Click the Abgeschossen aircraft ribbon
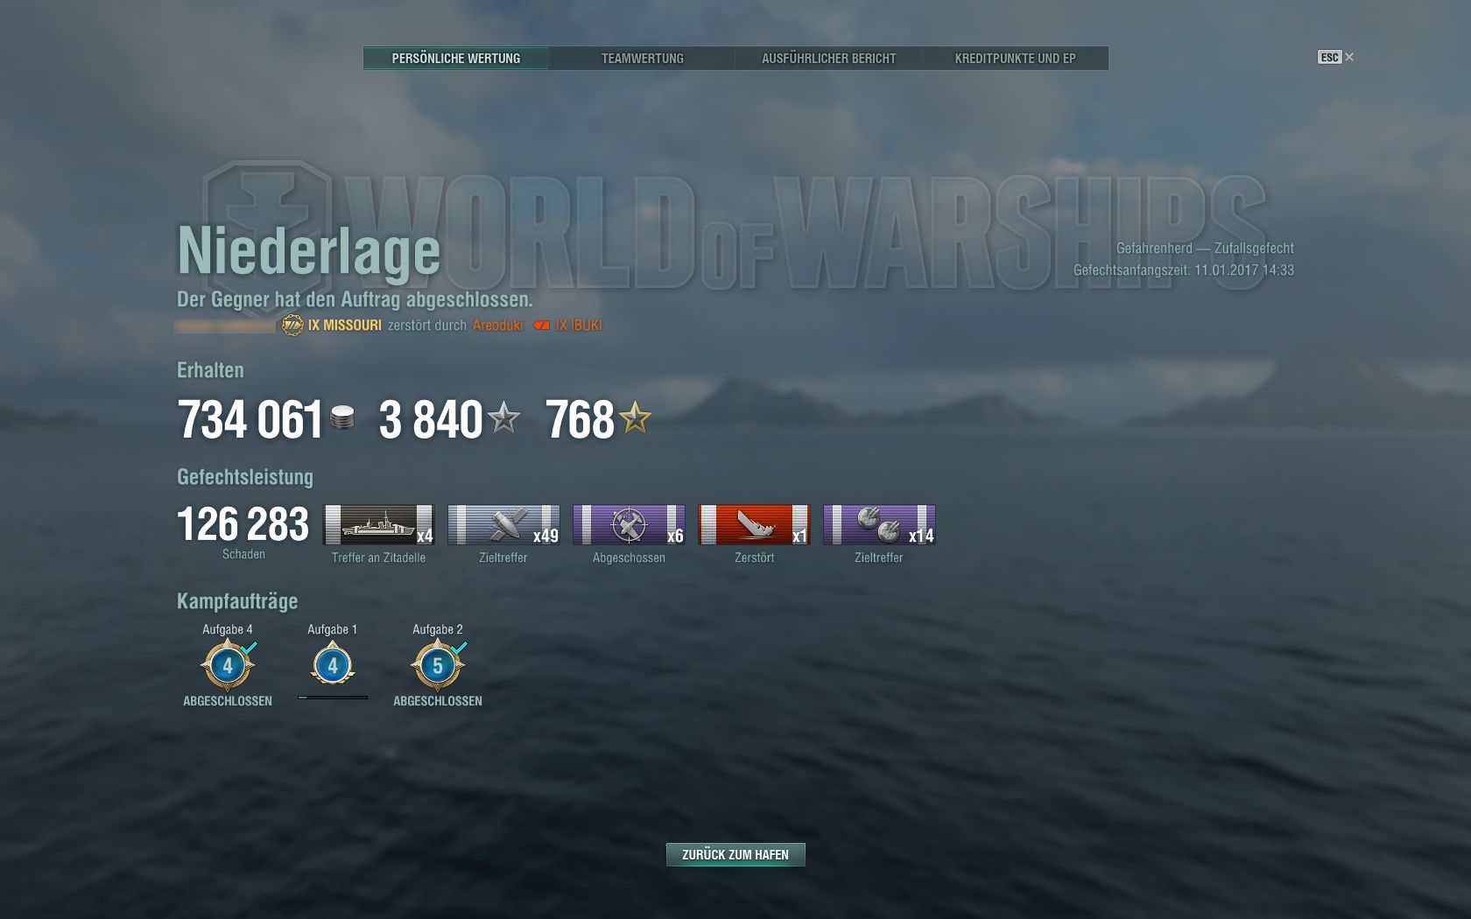Screen dimensions: 1471x919 click(629, 525)
